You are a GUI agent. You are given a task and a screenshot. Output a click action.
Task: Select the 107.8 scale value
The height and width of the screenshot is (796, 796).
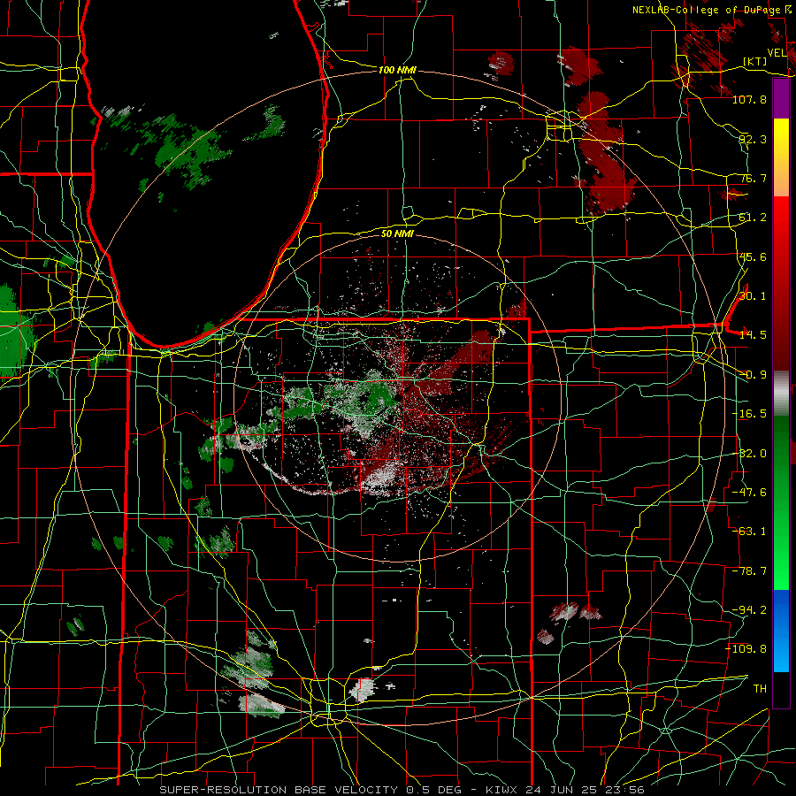pyautogui.click(x=749, y=99)
